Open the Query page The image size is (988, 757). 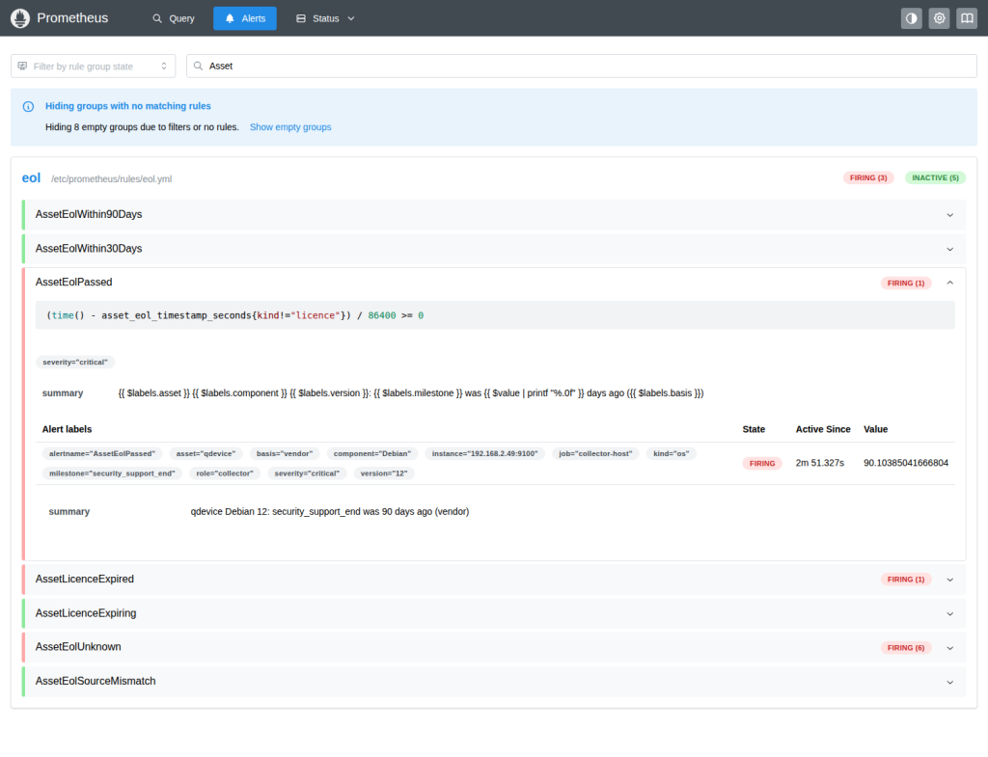tap(174, 18)
